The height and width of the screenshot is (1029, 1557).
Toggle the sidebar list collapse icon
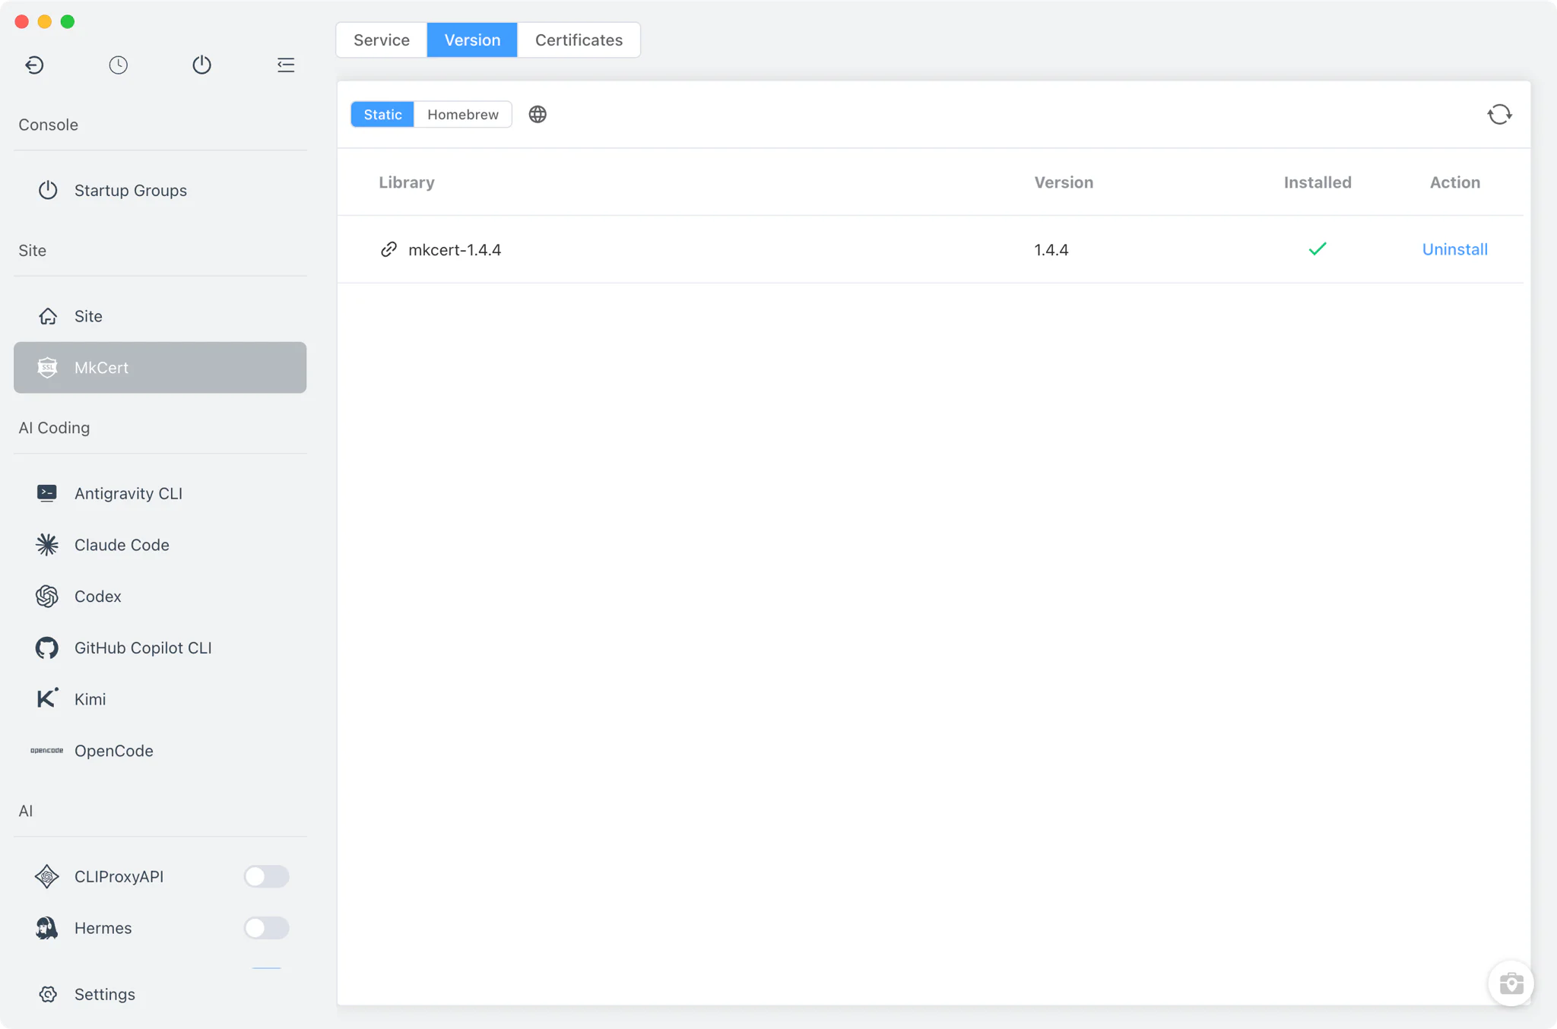tap(286, 65)
